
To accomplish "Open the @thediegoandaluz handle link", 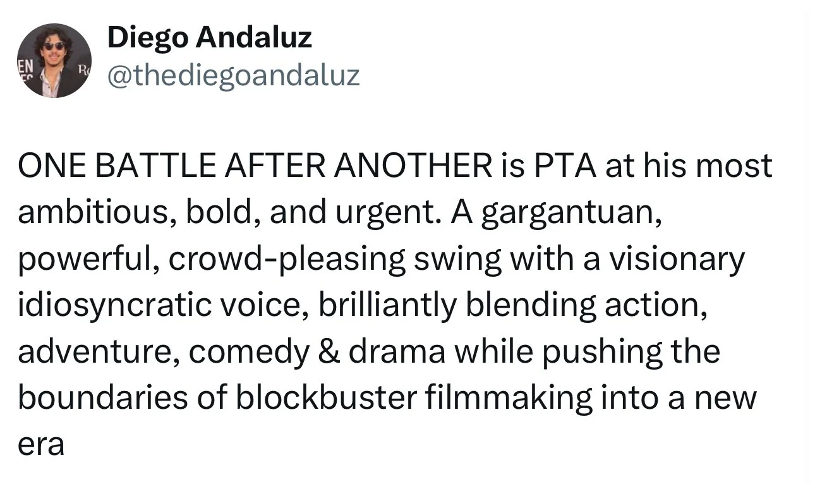I will click(x=234, y=75).
